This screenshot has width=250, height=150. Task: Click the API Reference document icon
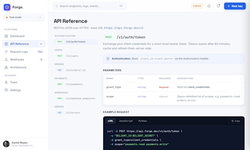point(6,44)
